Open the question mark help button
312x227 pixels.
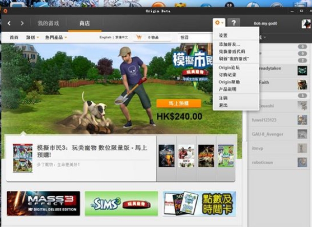point(234,23)
